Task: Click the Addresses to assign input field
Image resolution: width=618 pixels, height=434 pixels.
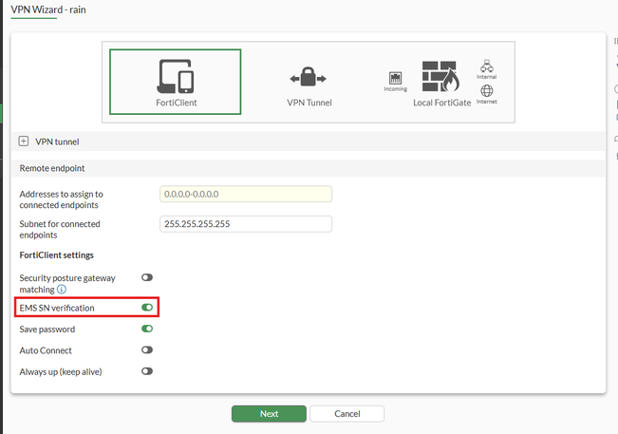Action: point(246,194)
